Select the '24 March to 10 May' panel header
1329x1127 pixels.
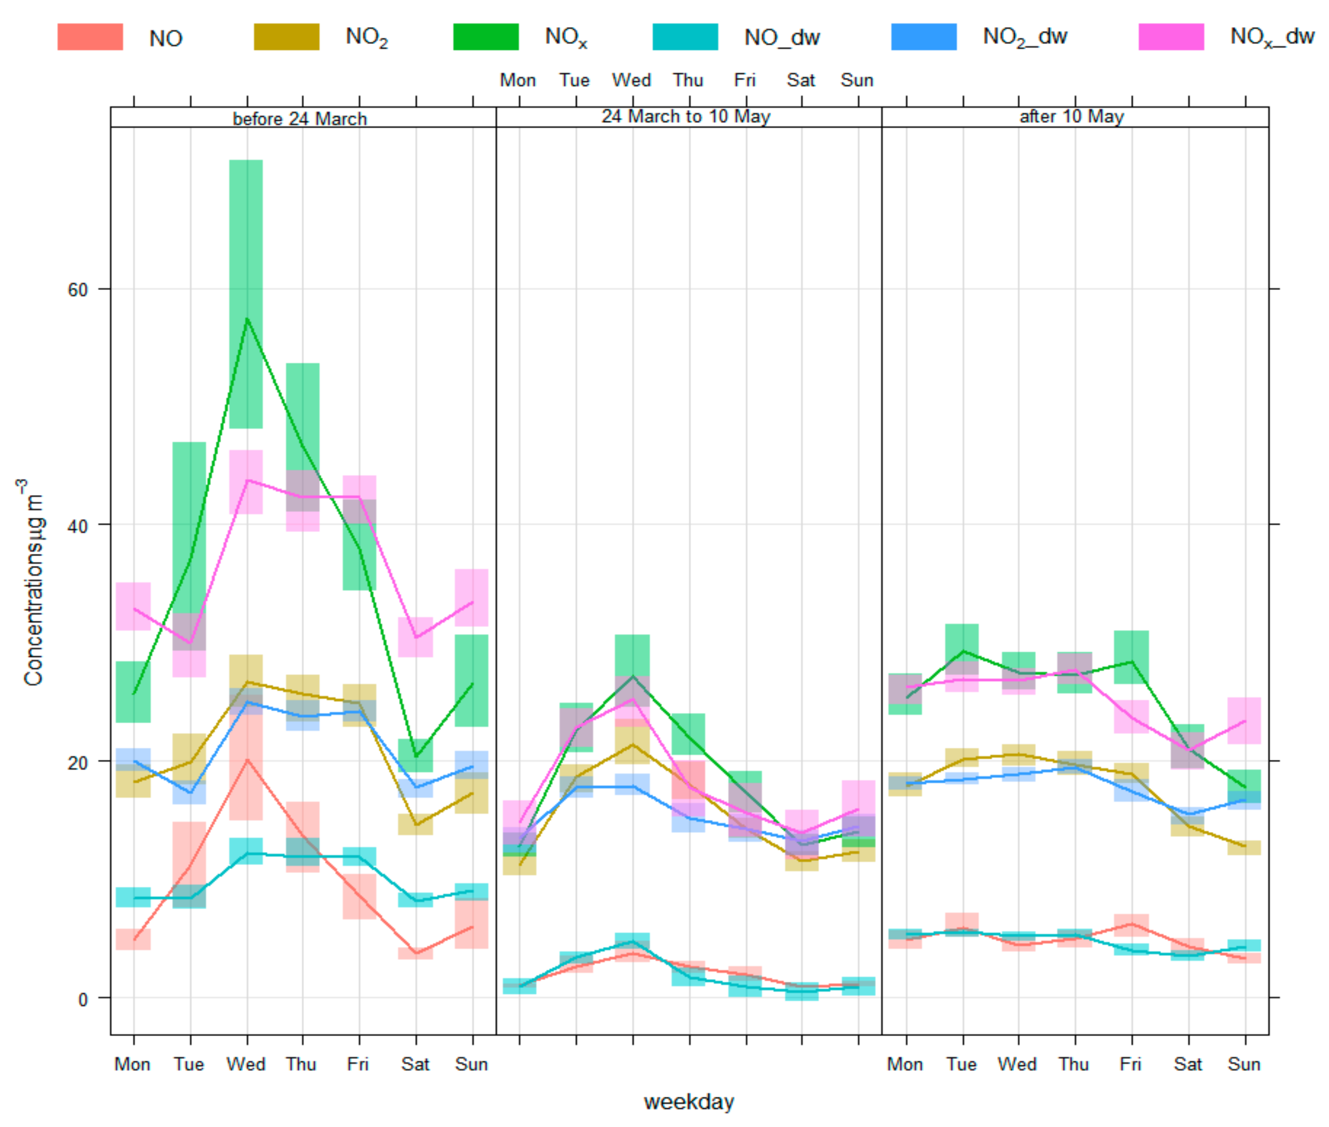pos(686,117)
